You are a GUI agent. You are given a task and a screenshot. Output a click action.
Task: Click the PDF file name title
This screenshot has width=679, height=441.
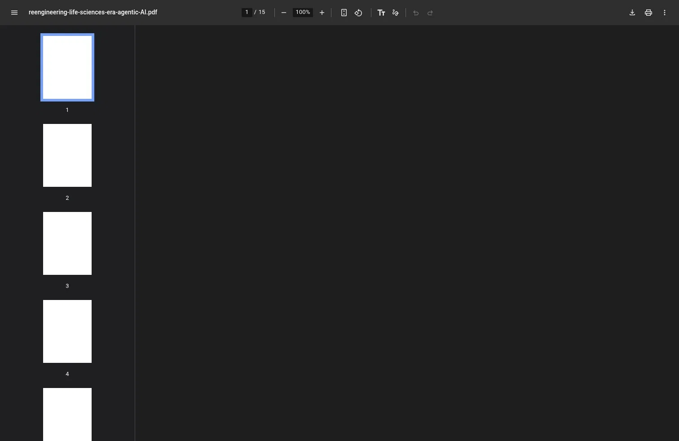pos(93,12)
